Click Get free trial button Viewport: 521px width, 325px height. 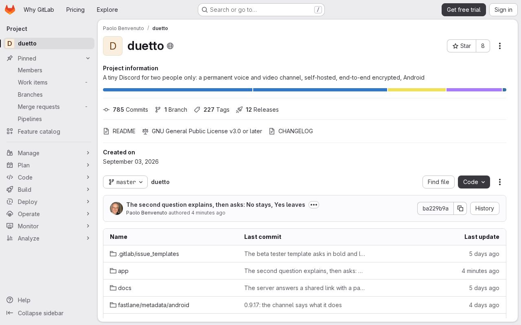coord(464,10)
